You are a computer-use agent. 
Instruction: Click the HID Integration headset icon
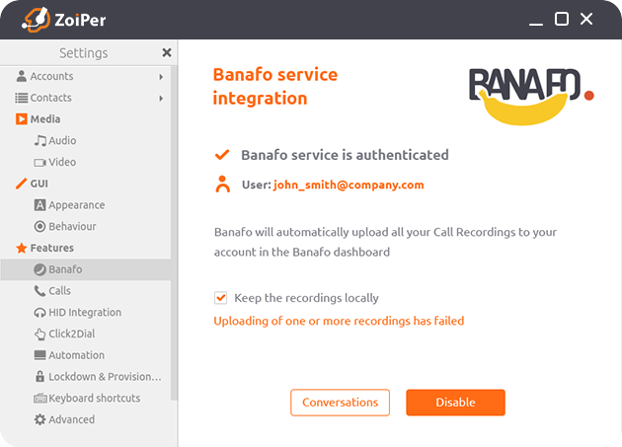pos(39,313)
